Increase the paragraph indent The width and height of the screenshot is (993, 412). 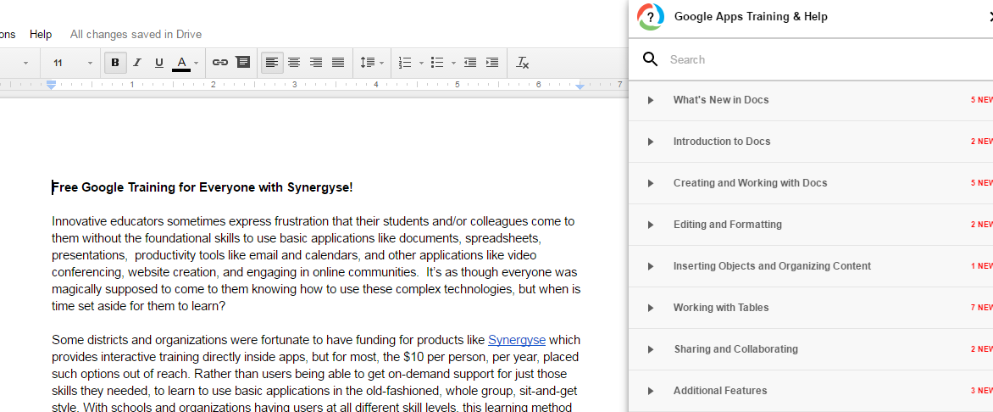coord(492,63)
